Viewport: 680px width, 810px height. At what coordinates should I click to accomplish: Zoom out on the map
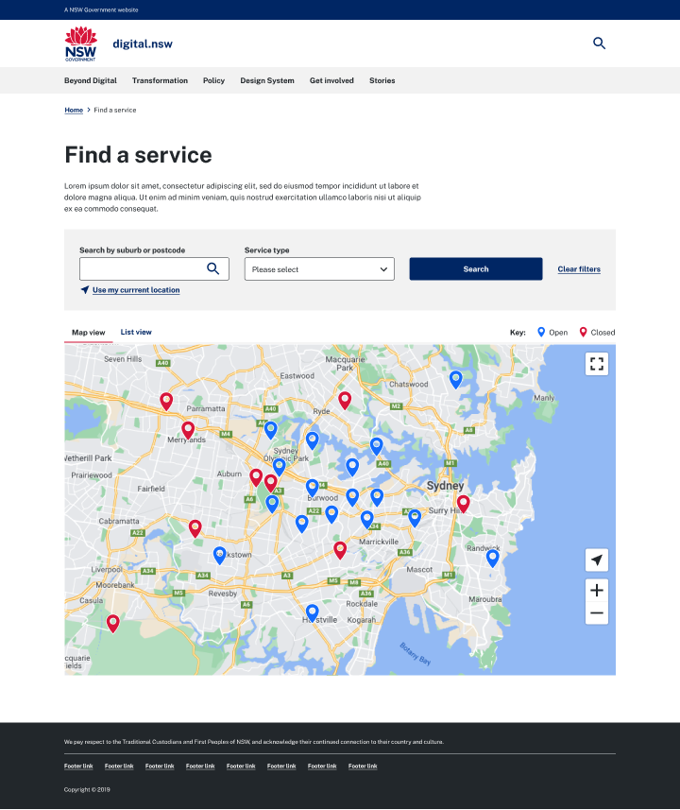point(596,613)
